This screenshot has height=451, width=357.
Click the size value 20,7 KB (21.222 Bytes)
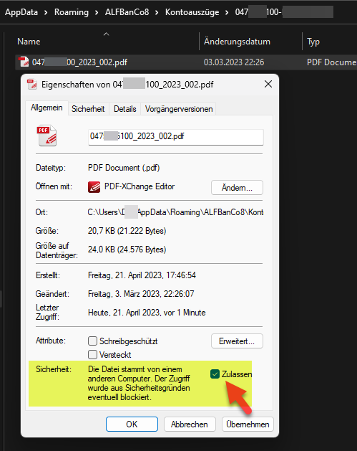127,231
